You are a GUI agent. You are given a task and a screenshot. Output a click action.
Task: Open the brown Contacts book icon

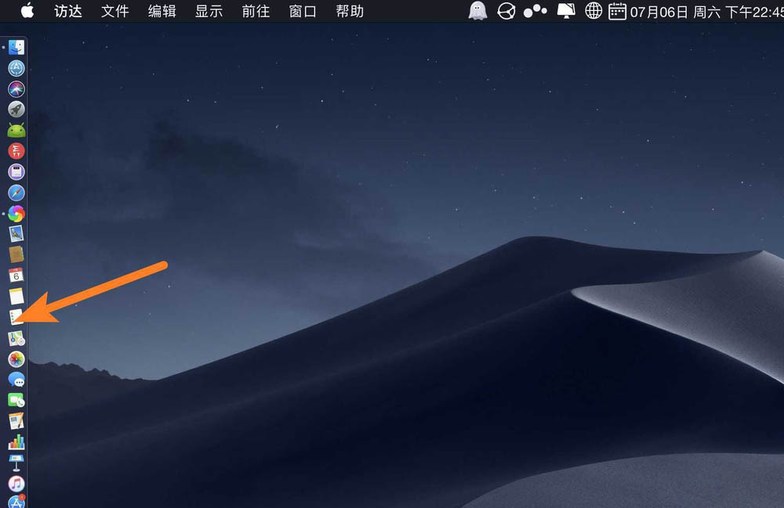click(x=16, y=254)
